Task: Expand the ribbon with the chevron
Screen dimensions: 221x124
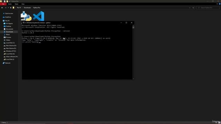Action: point(217,4)
